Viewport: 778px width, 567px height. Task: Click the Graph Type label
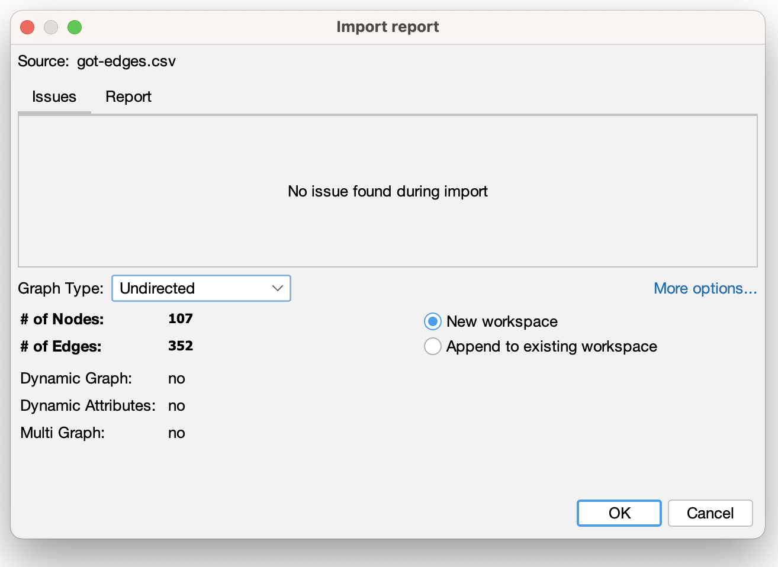click(60, 288)
